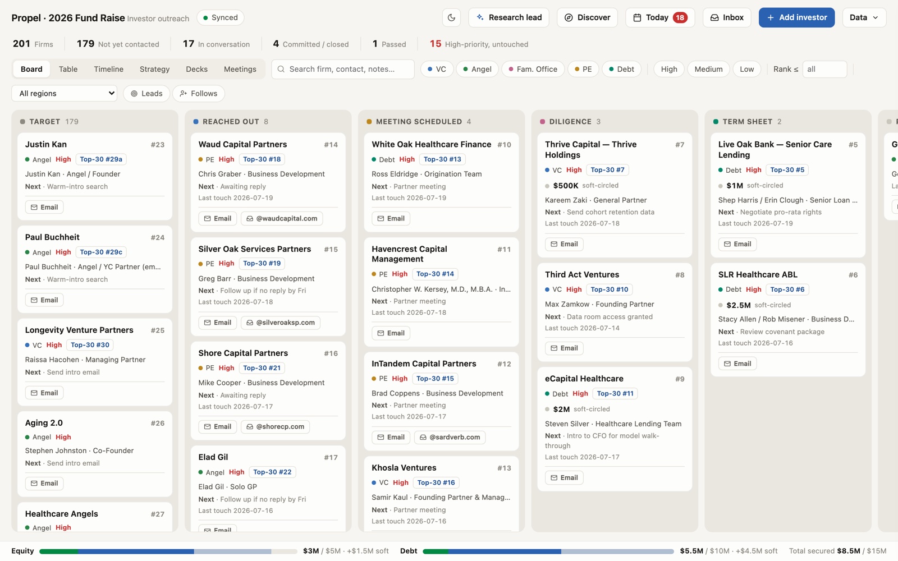Click the Discover compass icon

coord(569,17)
